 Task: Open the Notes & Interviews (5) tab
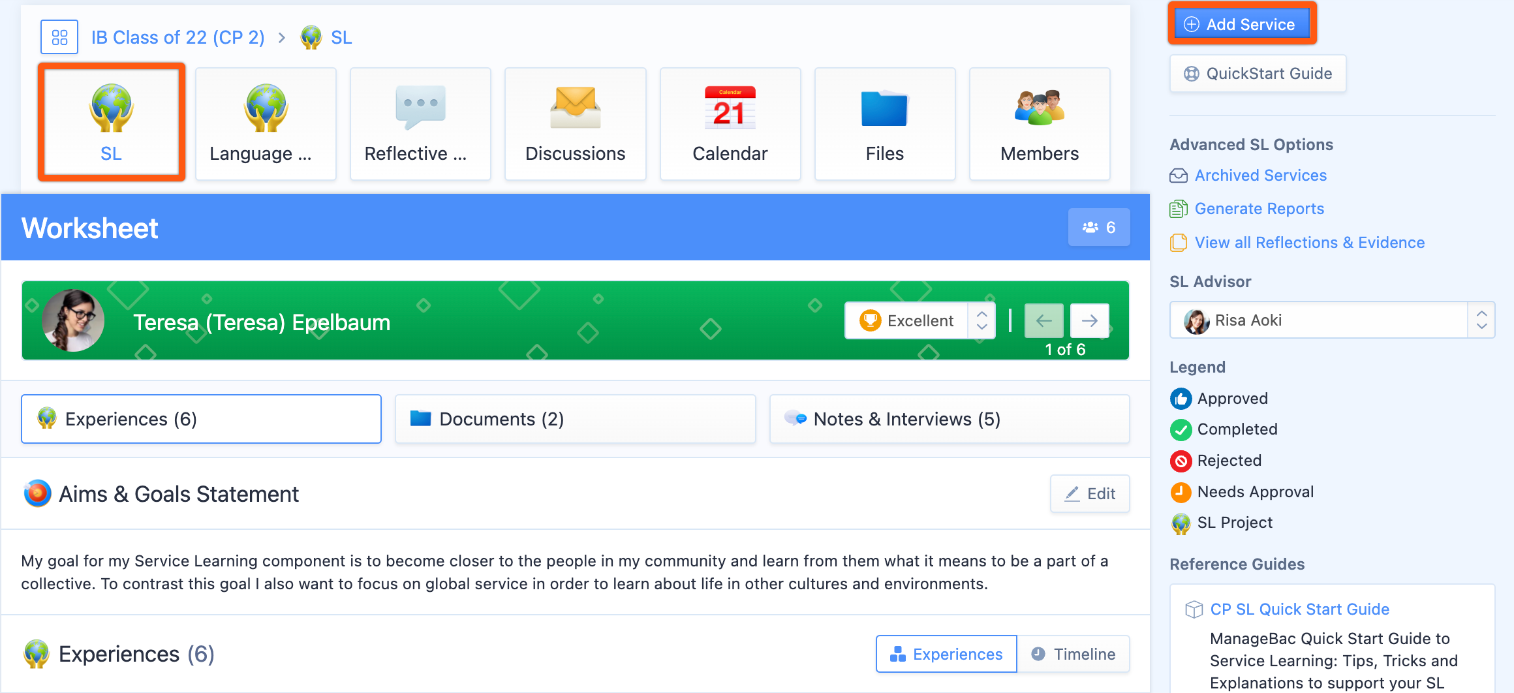948,418
